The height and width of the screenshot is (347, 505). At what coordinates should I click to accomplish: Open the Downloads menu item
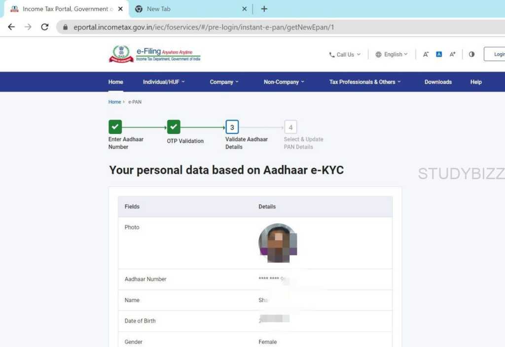[438, 82]
